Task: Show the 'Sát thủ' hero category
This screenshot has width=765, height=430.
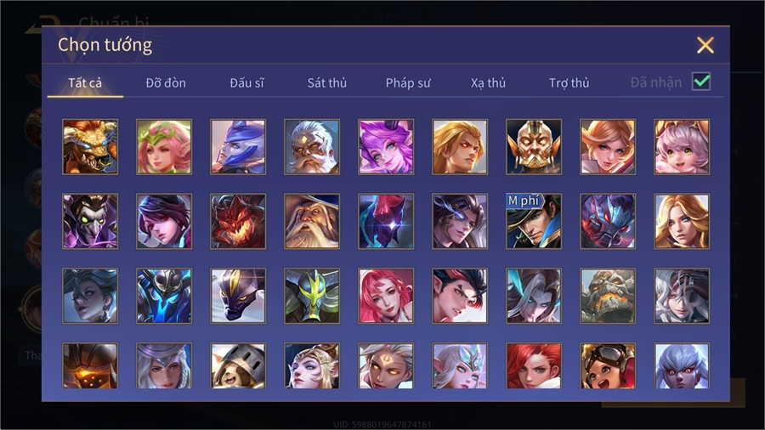Action: (x=327, y=83)
